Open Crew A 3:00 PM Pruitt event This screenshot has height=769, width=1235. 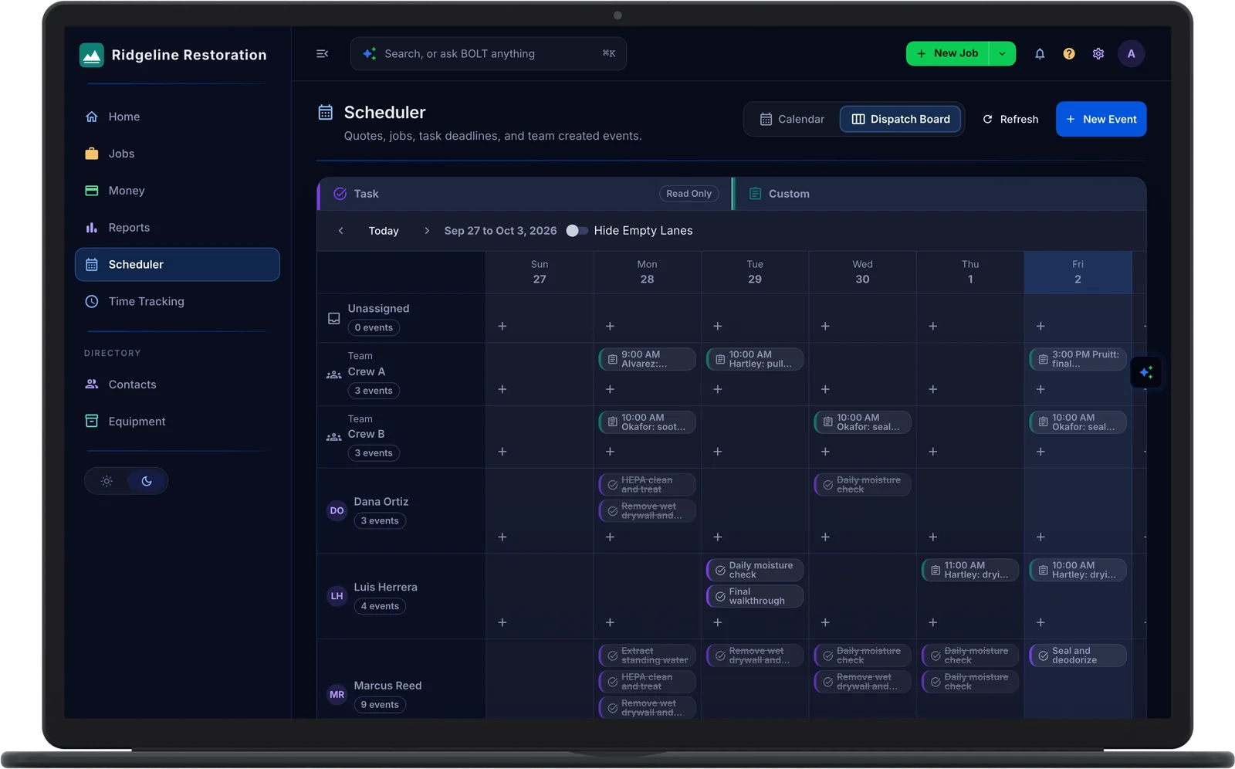(1078, 359)
